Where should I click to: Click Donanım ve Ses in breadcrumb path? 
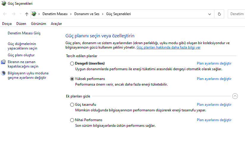click(x=87, y=14)
